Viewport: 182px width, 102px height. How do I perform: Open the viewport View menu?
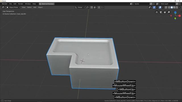point(24,7)
